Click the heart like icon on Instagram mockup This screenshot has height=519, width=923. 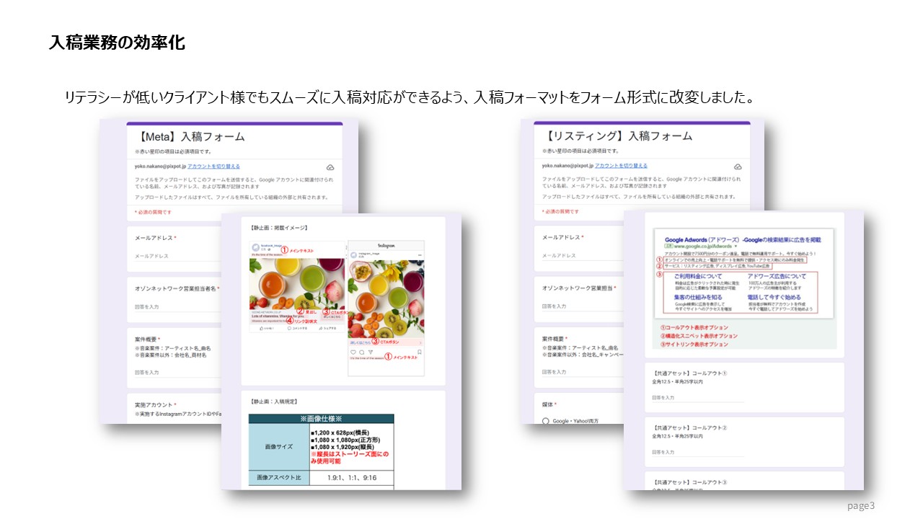click(x=353, y=352)
